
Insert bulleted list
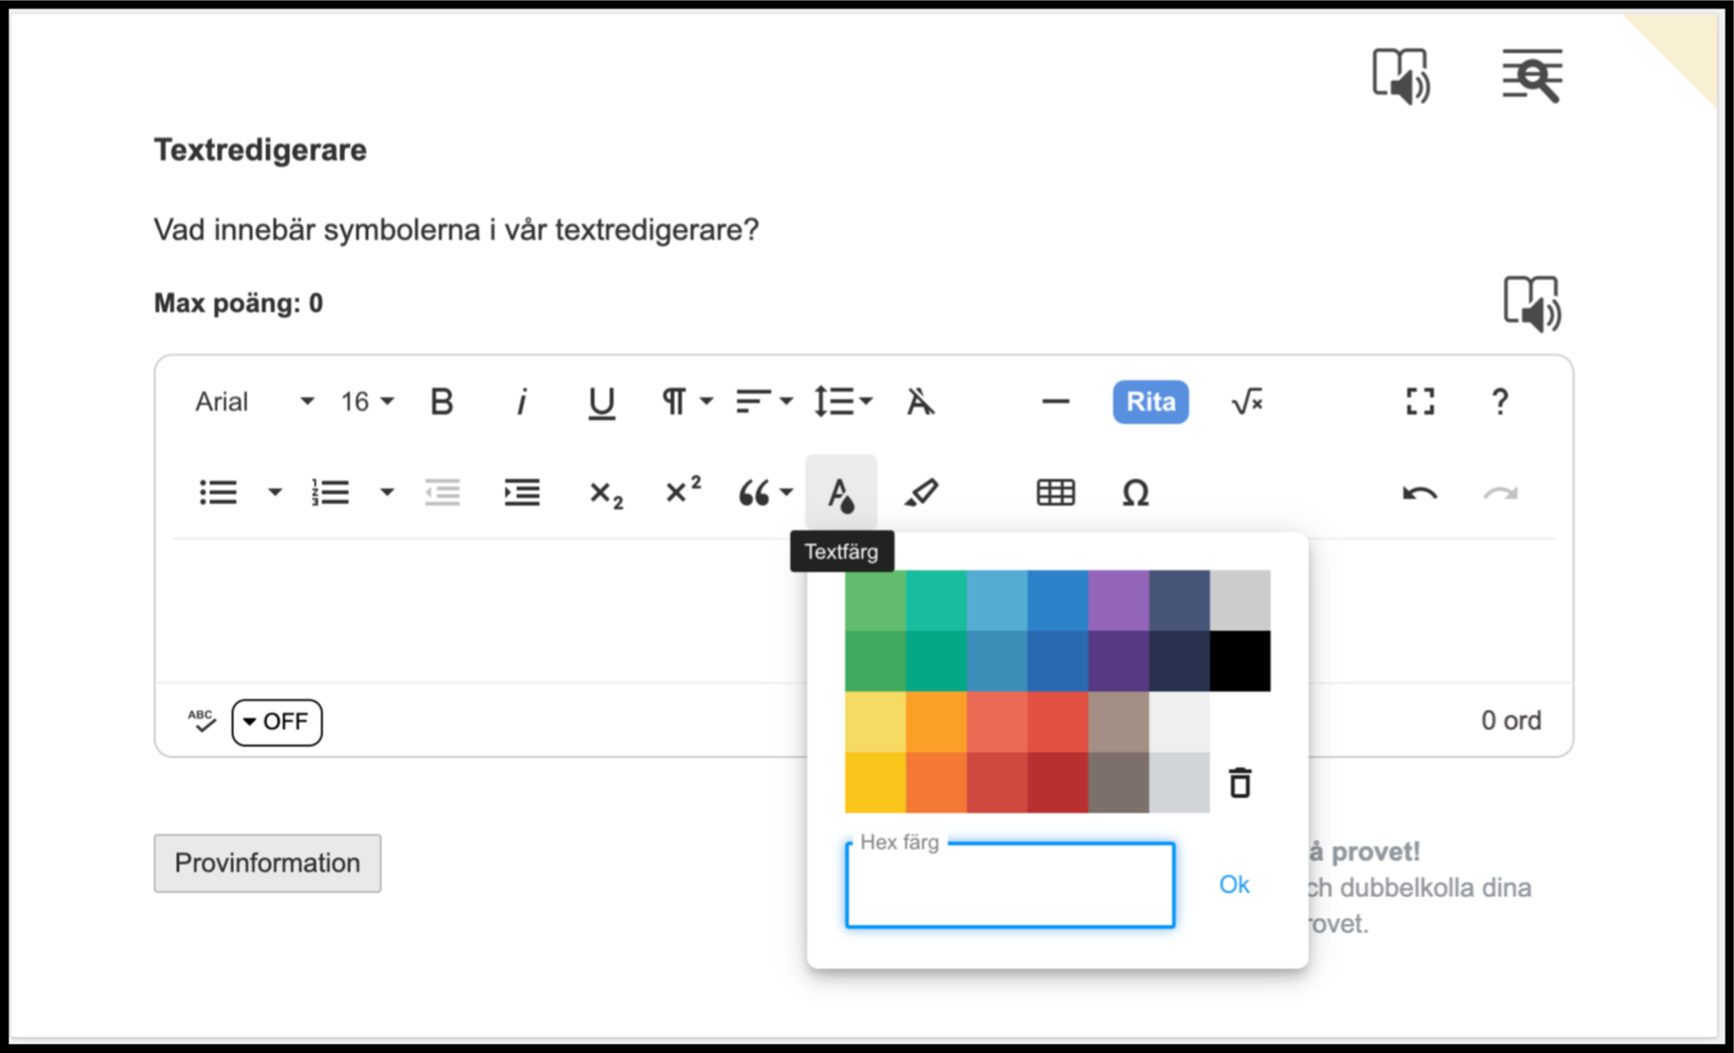click(219, 492)
